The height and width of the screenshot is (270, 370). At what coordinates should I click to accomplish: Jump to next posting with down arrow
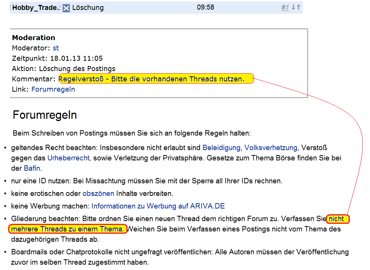293,7
